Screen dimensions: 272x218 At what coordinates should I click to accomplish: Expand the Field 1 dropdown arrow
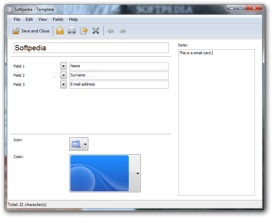pyautogui.click(x=63, y=66)
